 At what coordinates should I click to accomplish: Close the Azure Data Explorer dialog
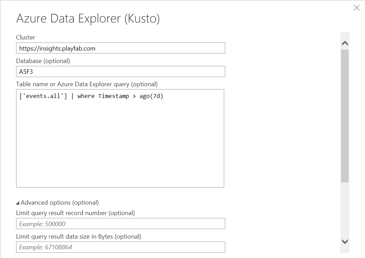(x=356, y=8)
